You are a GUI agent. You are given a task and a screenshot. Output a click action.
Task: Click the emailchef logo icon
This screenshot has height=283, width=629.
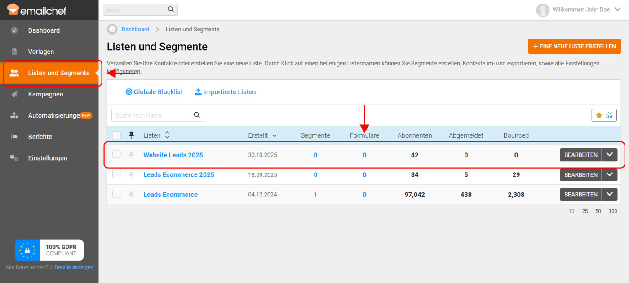pos(13,9)
